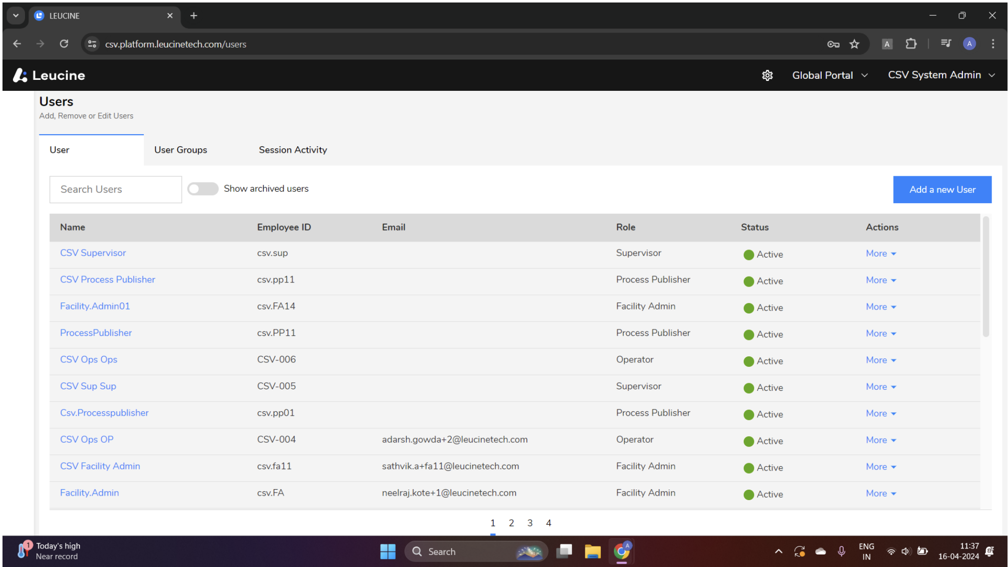The width and height of the screenshot is (1008, 567).
Task: Show hidden system tray icons
Action: point(778,552)
